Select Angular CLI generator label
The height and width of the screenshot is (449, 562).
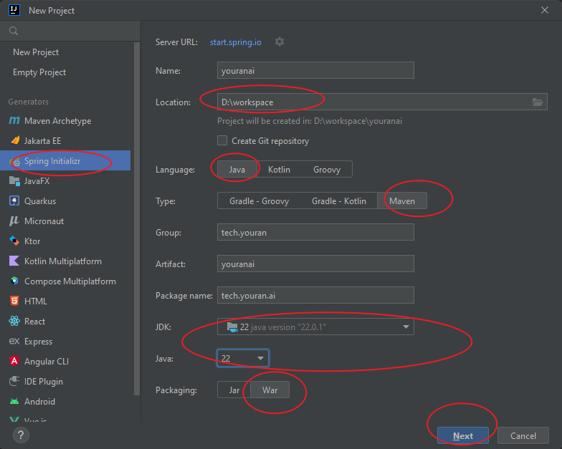pyautogui.click(x=47, y=362)
